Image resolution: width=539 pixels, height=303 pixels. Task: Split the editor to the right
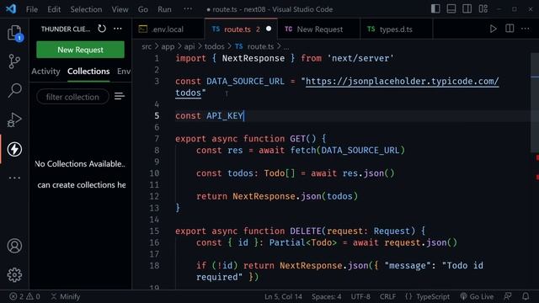(510, 29)
